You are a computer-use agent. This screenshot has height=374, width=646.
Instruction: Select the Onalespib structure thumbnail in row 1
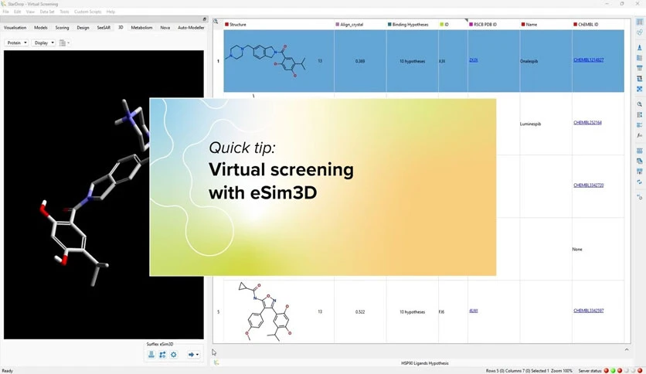267,61
